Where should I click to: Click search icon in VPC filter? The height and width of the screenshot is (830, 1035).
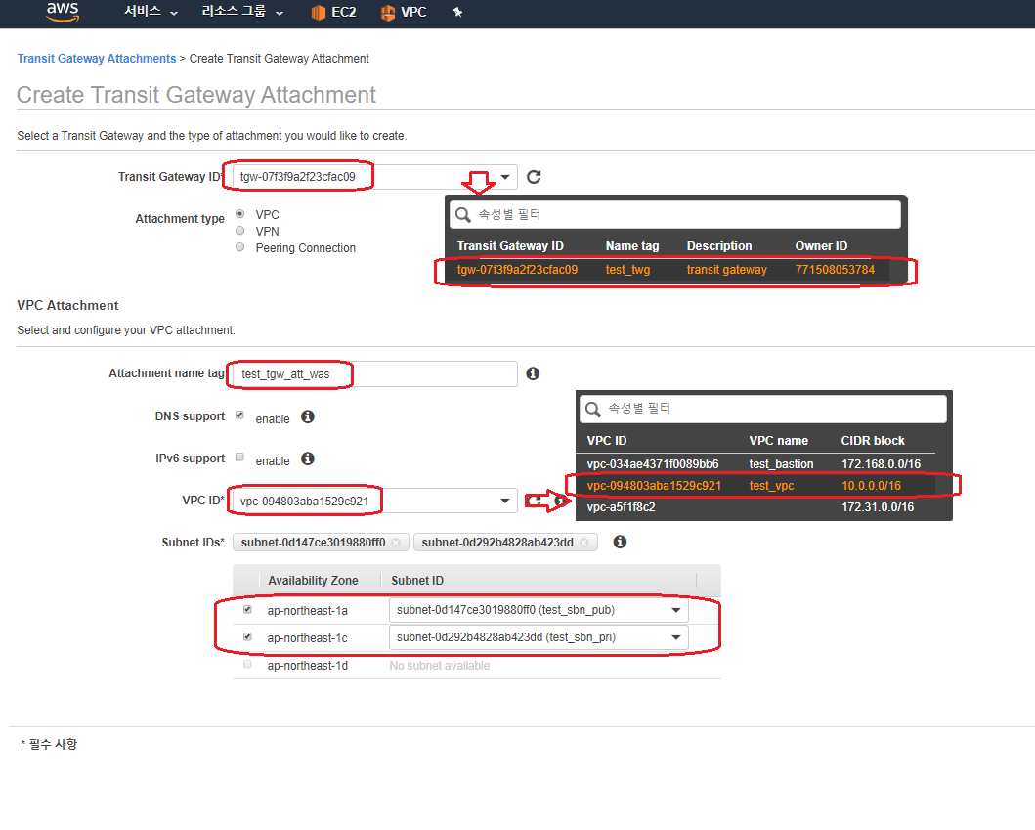coord(592,409)
